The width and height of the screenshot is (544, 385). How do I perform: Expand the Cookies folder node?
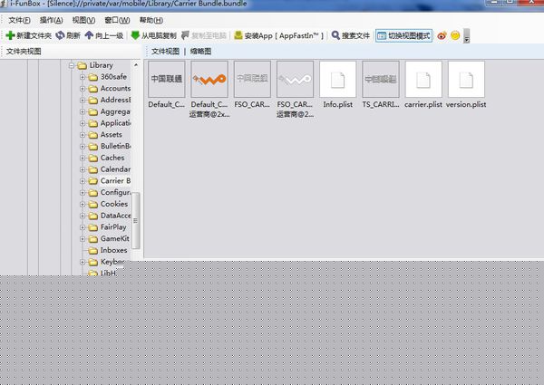click(x=83, y=204)
